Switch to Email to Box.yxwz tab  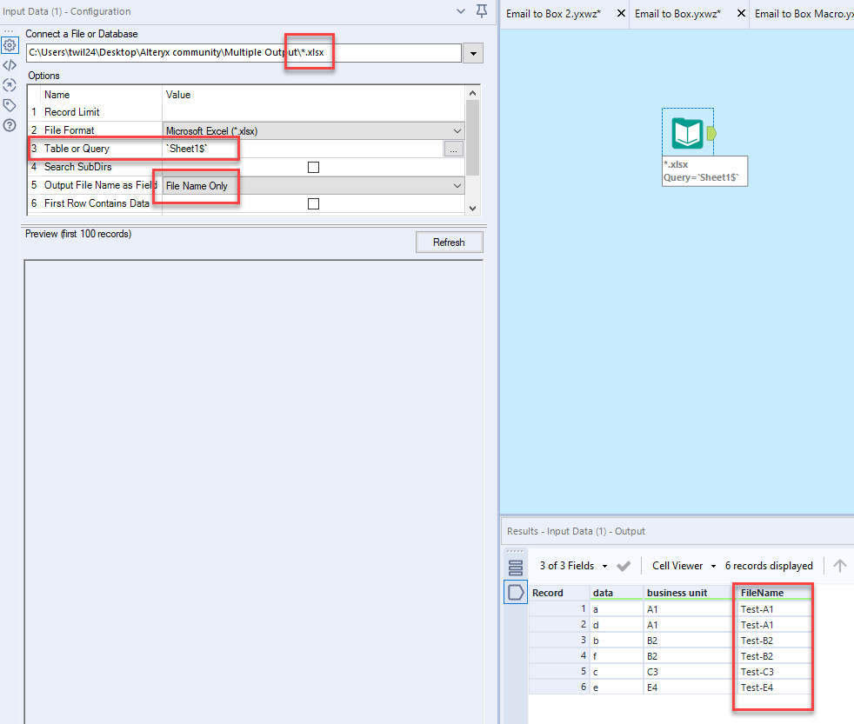[677, 14]
